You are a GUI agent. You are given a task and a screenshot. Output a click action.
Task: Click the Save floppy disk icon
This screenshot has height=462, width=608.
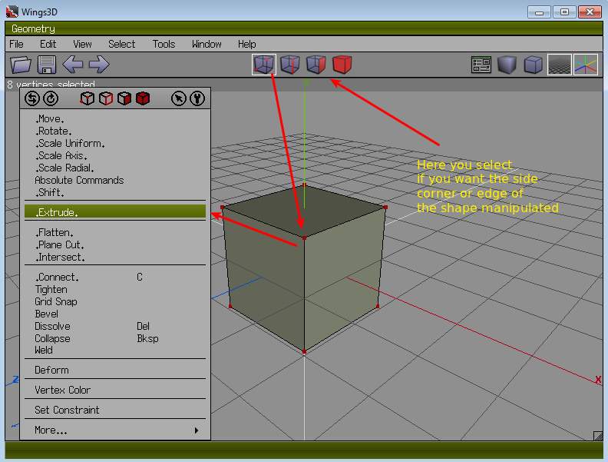point(47,65)
